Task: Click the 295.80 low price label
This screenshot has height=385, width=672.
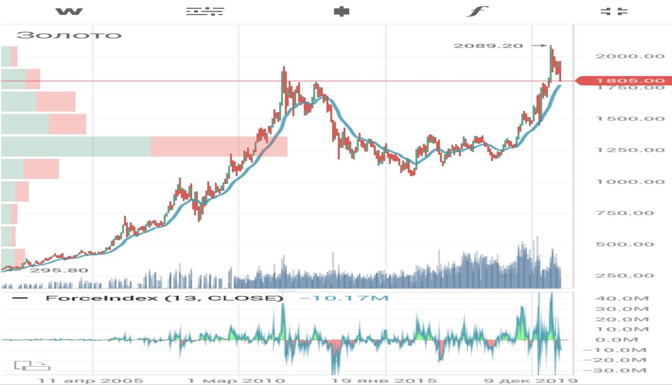Action: (60, 270)
